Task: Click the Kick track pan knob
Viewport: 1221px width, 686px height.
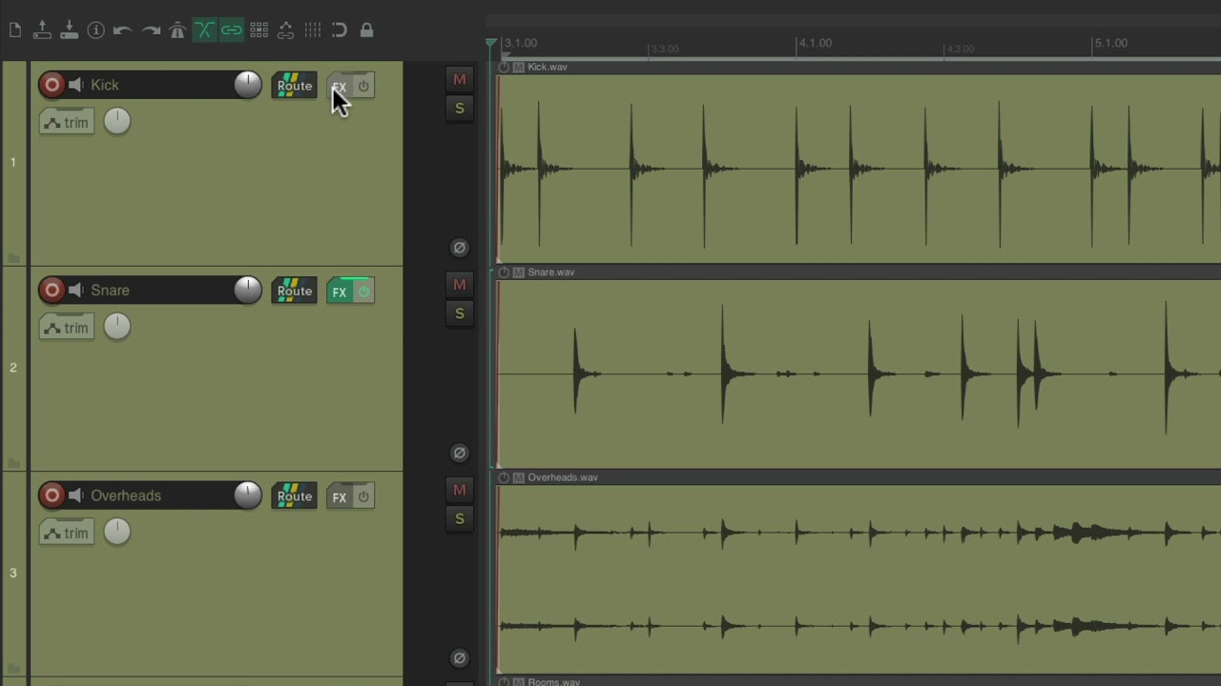Action: tap(117, 121)
